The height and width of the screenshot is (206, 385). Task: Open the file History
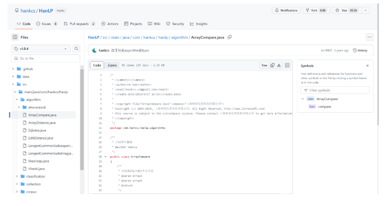pos(360,50)
